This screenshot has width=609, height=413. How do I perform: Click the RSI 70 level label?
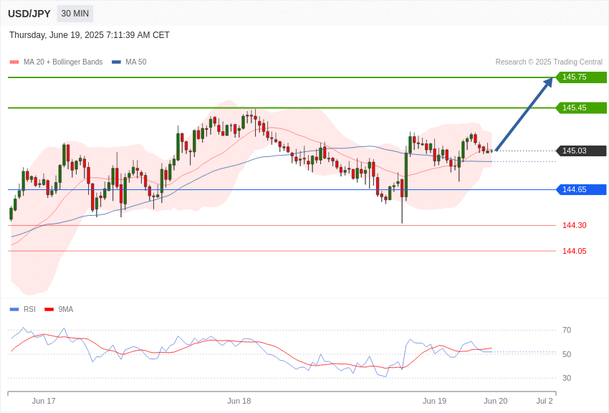[567, 330]
